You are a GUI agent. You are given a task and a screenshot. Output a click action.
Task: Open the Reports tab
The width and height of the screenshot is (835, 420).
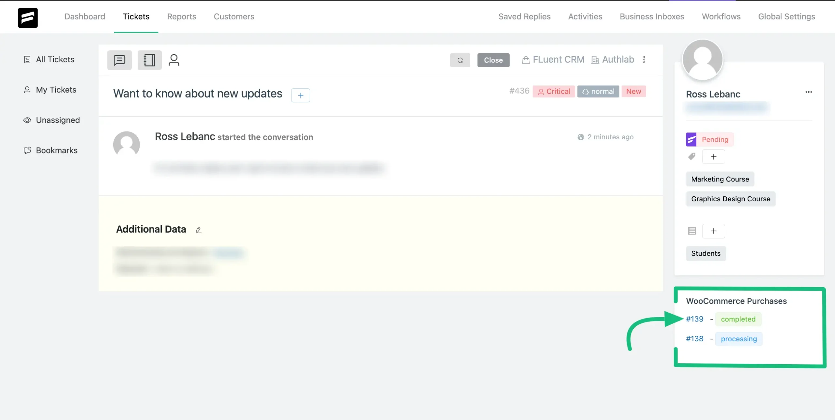coord(182,16)
